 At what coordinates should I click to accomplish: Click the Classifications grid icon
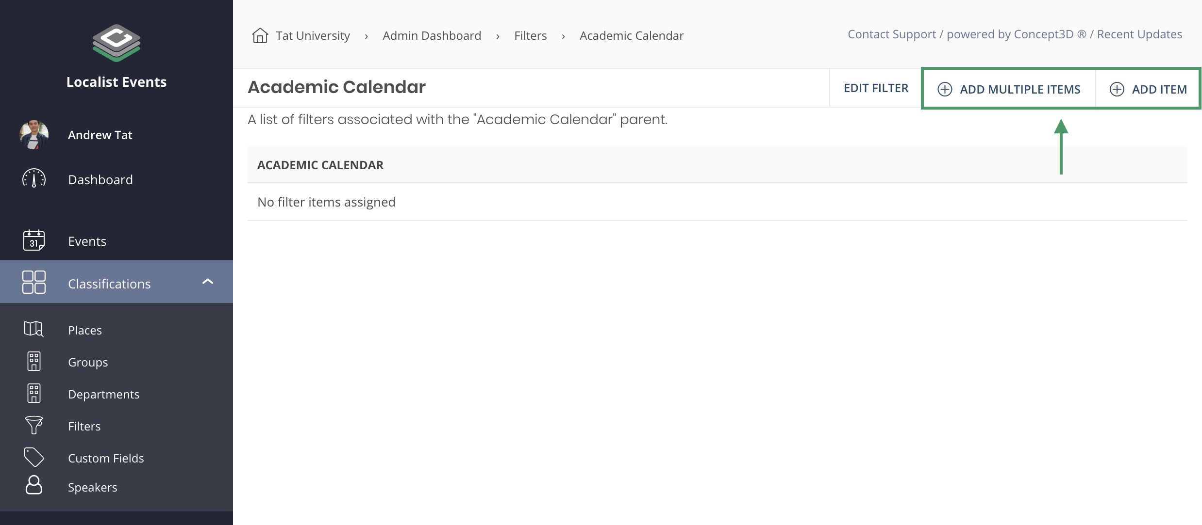(34, 282)
